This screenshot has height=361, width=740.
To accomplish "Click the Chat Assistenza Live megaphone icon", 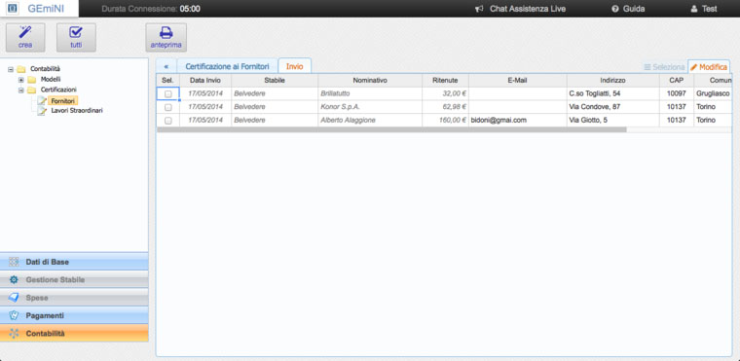I will 479,9.
